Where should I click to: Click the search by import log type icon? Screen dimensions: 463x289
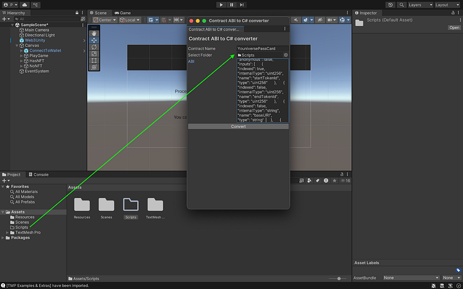click(326, 181)
